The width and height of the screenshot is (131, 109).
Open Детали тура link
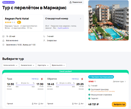coord(119,81)
